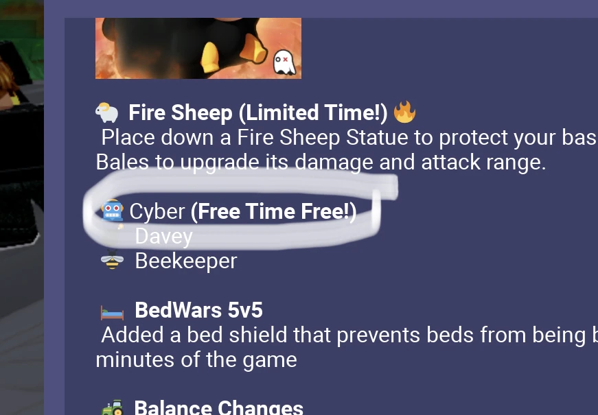598x415 pixels.
Task: Open the Fire Sheep banner image
Action: (198, 49)
